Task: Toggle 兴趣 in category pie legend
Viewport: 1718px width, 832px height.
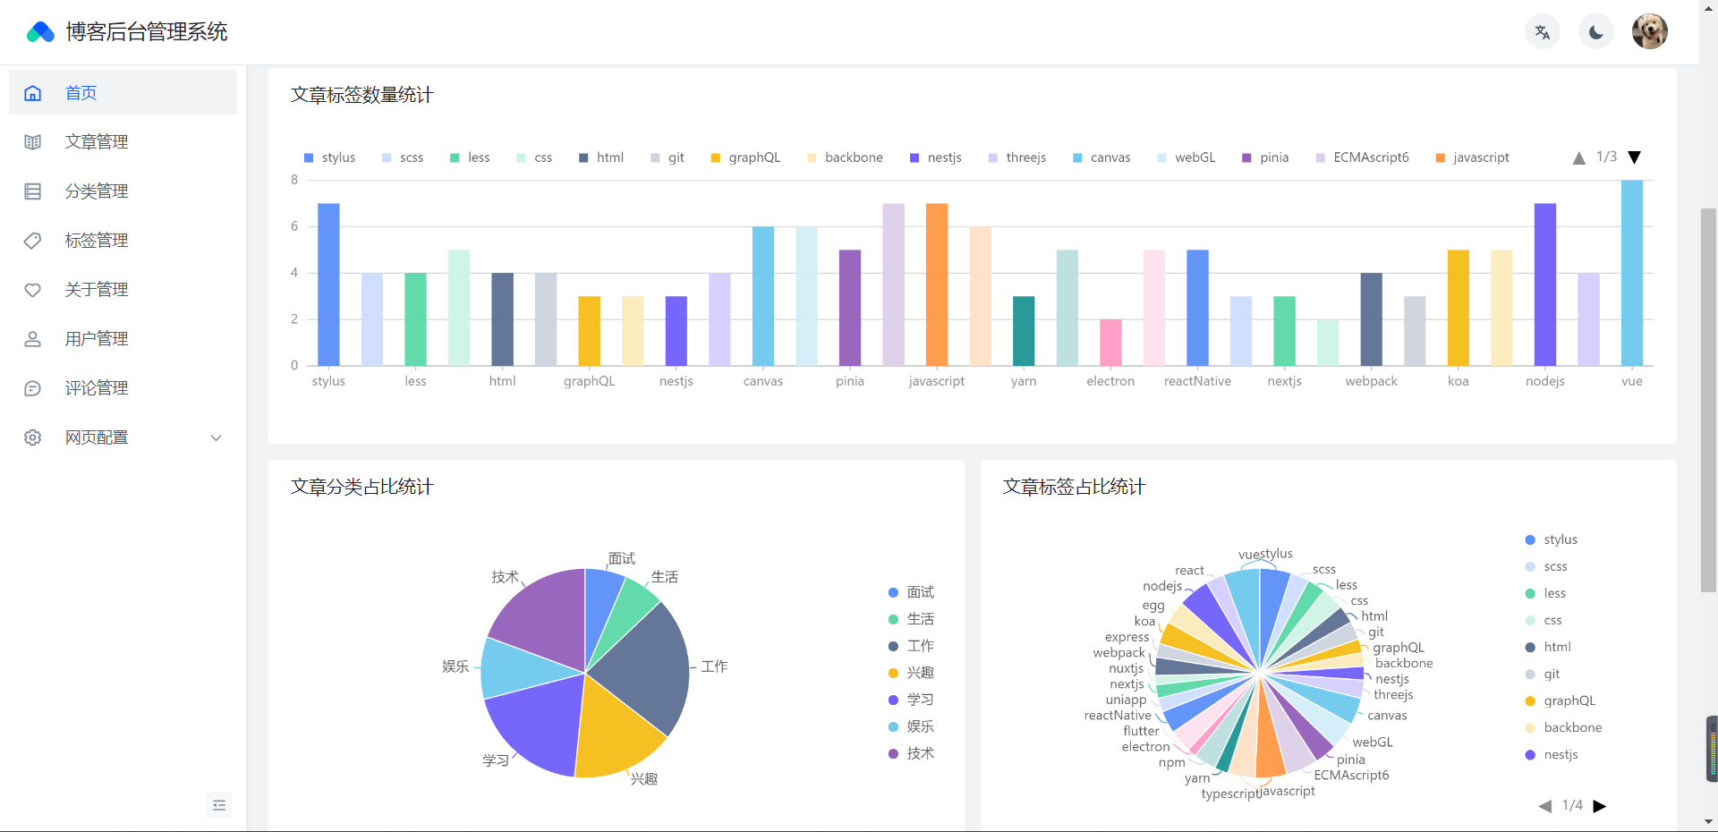Action: [911, 673]
